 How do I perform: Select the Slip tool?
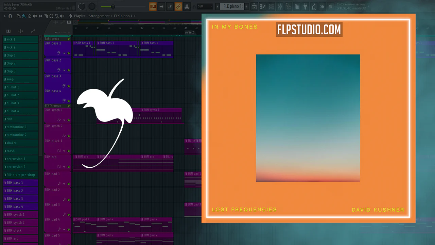40,16
